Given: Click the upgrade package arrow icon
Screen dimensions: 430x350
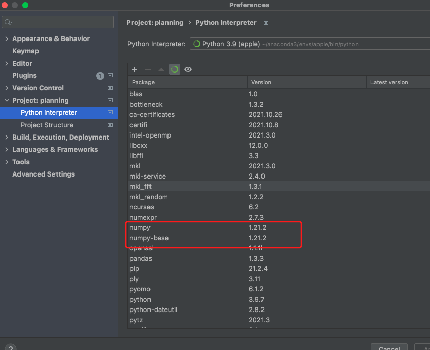Looking at the screenshot, I should click(161, 69).
